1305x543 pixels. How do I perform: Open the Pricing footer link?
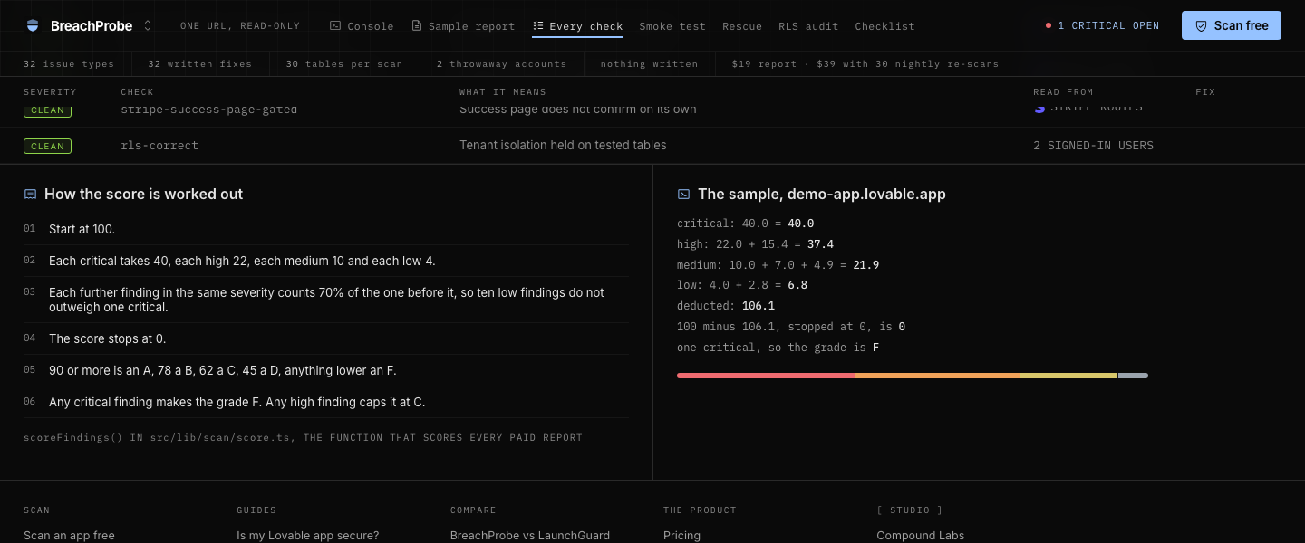pos(681,536)
